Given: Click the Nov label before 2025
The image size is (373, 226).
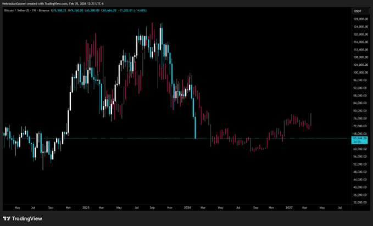Looking at the screenshot, I should click(68, 208).
